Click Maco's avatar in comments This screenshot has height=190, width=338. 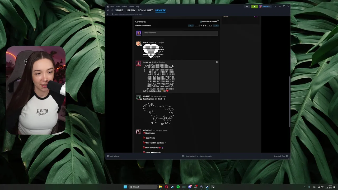point(138,44)
